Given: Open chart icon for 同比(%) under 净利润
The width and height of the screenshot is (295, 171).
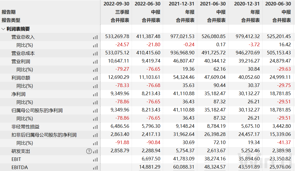Looking at the screenshot, I should point(95,102).
